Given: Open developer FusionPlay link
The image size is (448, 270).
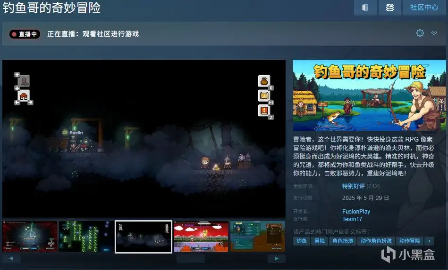Looking at the screenshot, I should tap(356, 211).
